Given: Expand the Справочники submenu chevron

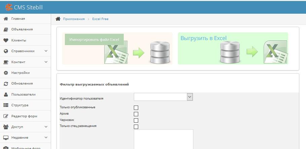Looking at the screenshot, I should pyautogui.click(x=46, y=51).
